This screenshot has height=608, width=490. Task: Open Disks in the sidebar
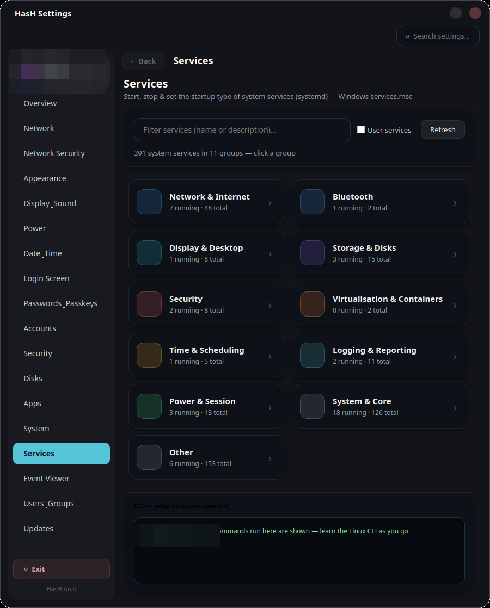pos(62,379)
